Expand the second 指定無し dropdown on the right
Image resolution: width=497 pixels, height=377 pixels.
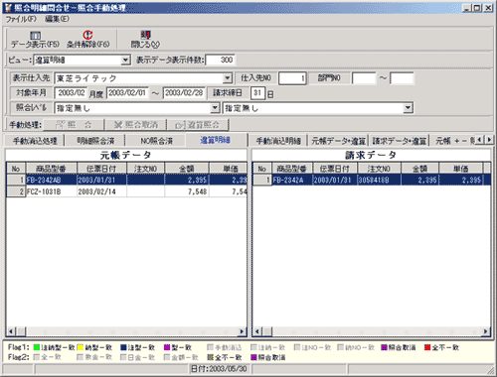click(408, 108)
